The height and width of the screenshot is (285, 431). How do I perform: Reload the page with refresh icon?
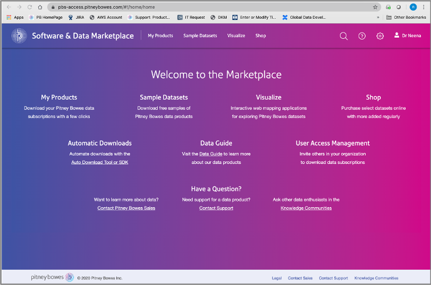pos(30,7)
